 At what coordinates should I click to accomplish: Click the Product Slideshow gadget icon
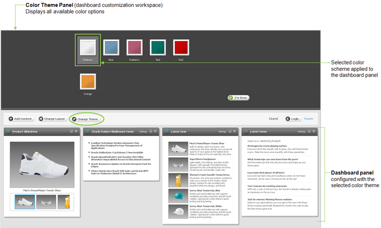click(9, 132)
